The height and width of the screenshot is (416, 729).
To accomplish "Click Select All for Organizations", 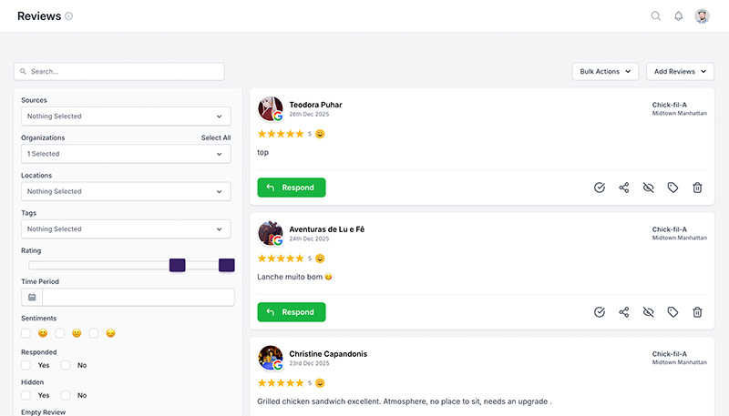I will click(x=216, y=137).
